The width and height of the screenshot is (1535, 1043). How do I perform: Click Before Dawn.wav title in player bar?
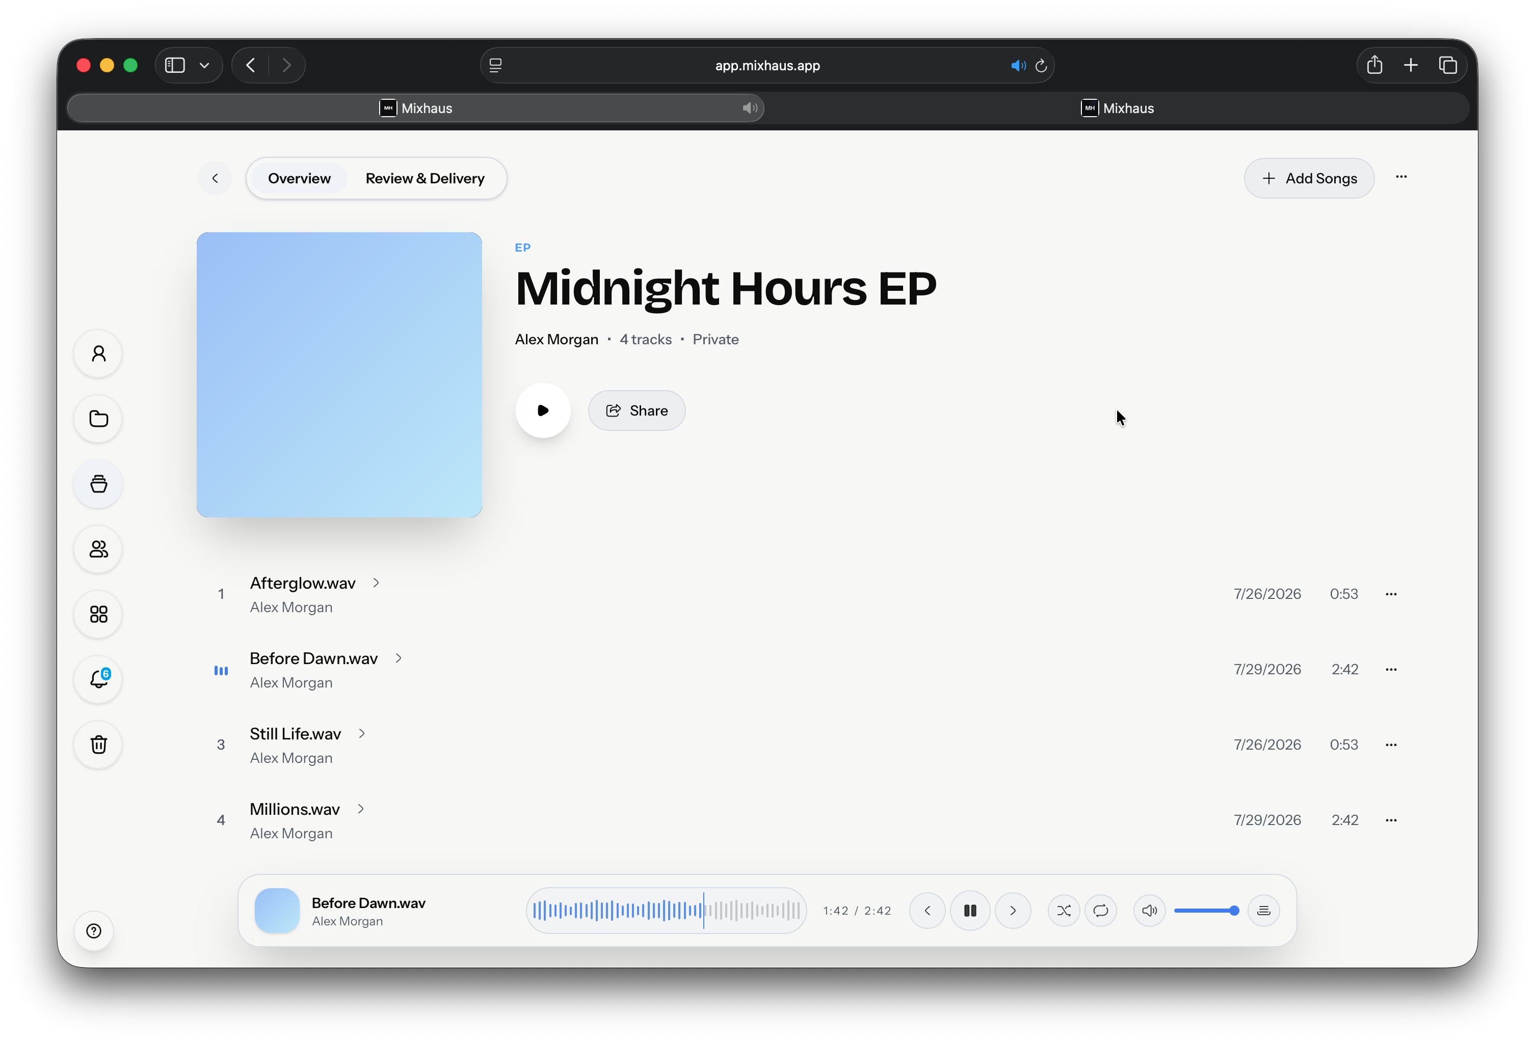pos(368,902)
